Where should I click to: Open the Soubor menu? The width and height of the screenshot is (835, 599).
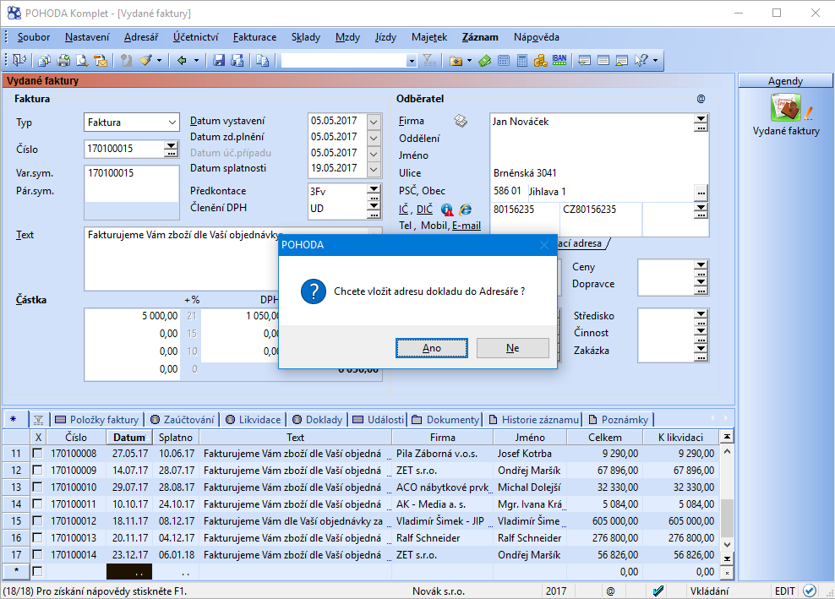click(34, 37)
